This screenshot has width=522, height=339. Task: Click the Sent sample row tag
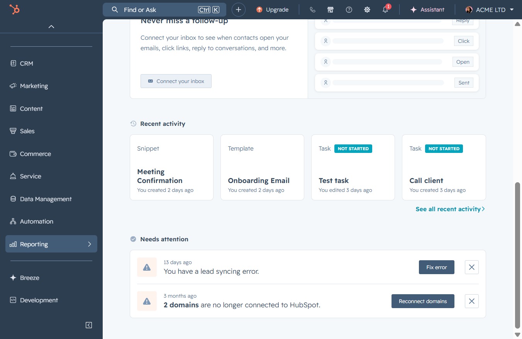[464, 83]
